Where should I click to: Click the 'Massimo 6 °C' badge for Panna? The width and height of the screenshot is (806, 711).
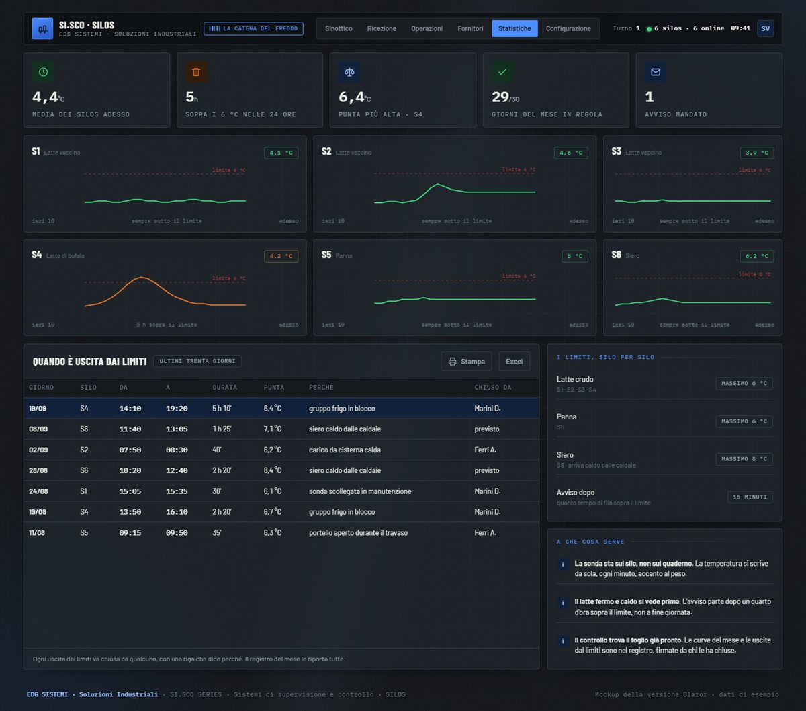point(744,421)
